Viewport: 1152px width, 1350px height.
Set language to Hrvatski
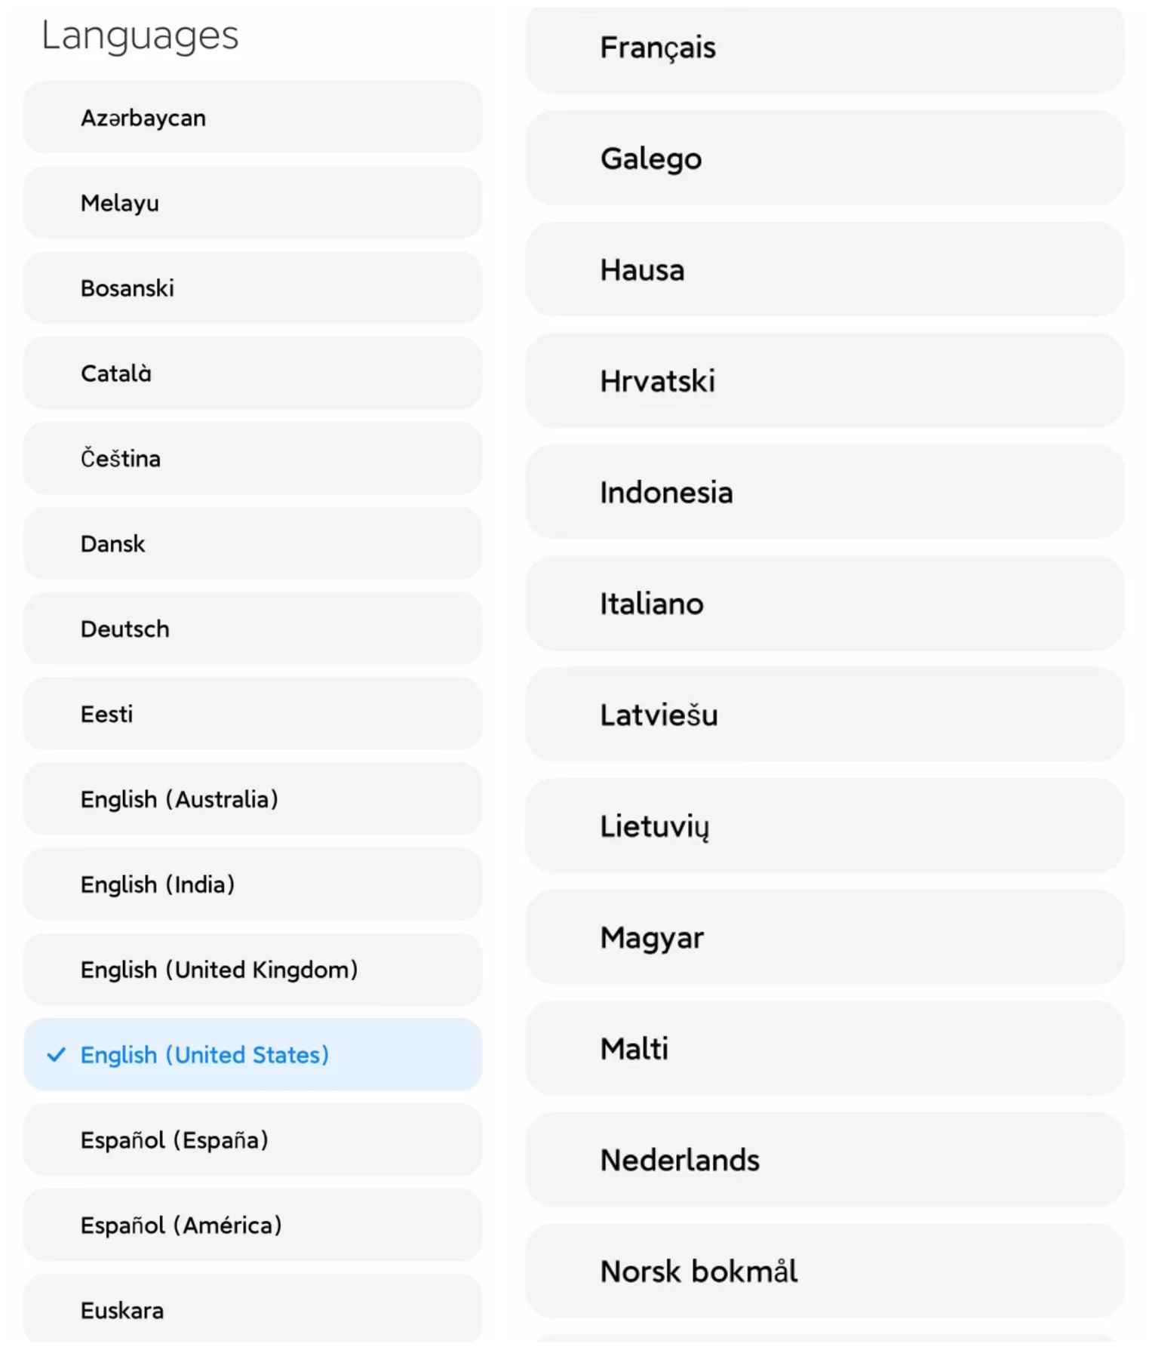[x=824, y=381]
